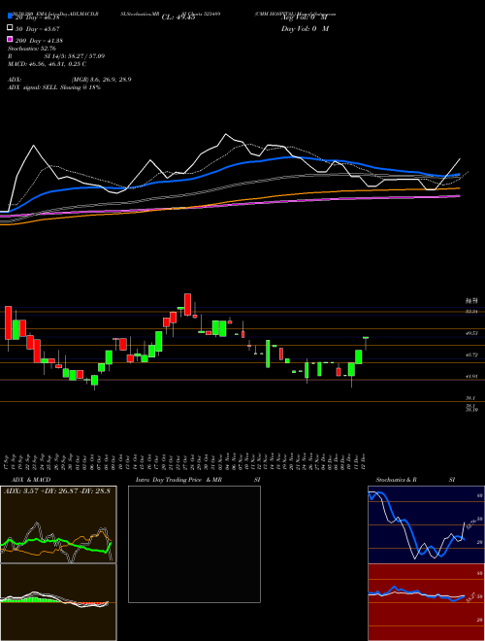This screenshot has height=641, width=485.
Task: Click the ADX (MGR) 3.6, 26.9, 28.9 line
Action: coord(69,80)
